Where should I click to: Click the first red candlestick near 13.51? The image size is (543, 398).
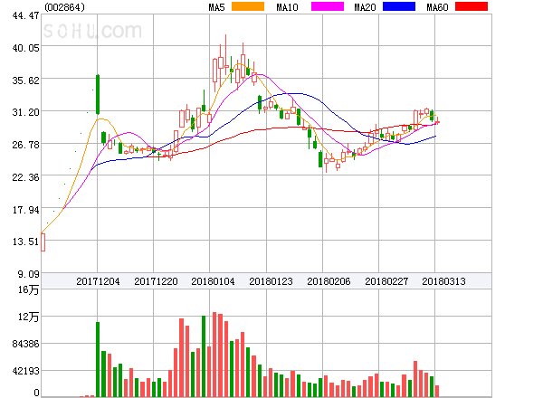tap(43, 242)
